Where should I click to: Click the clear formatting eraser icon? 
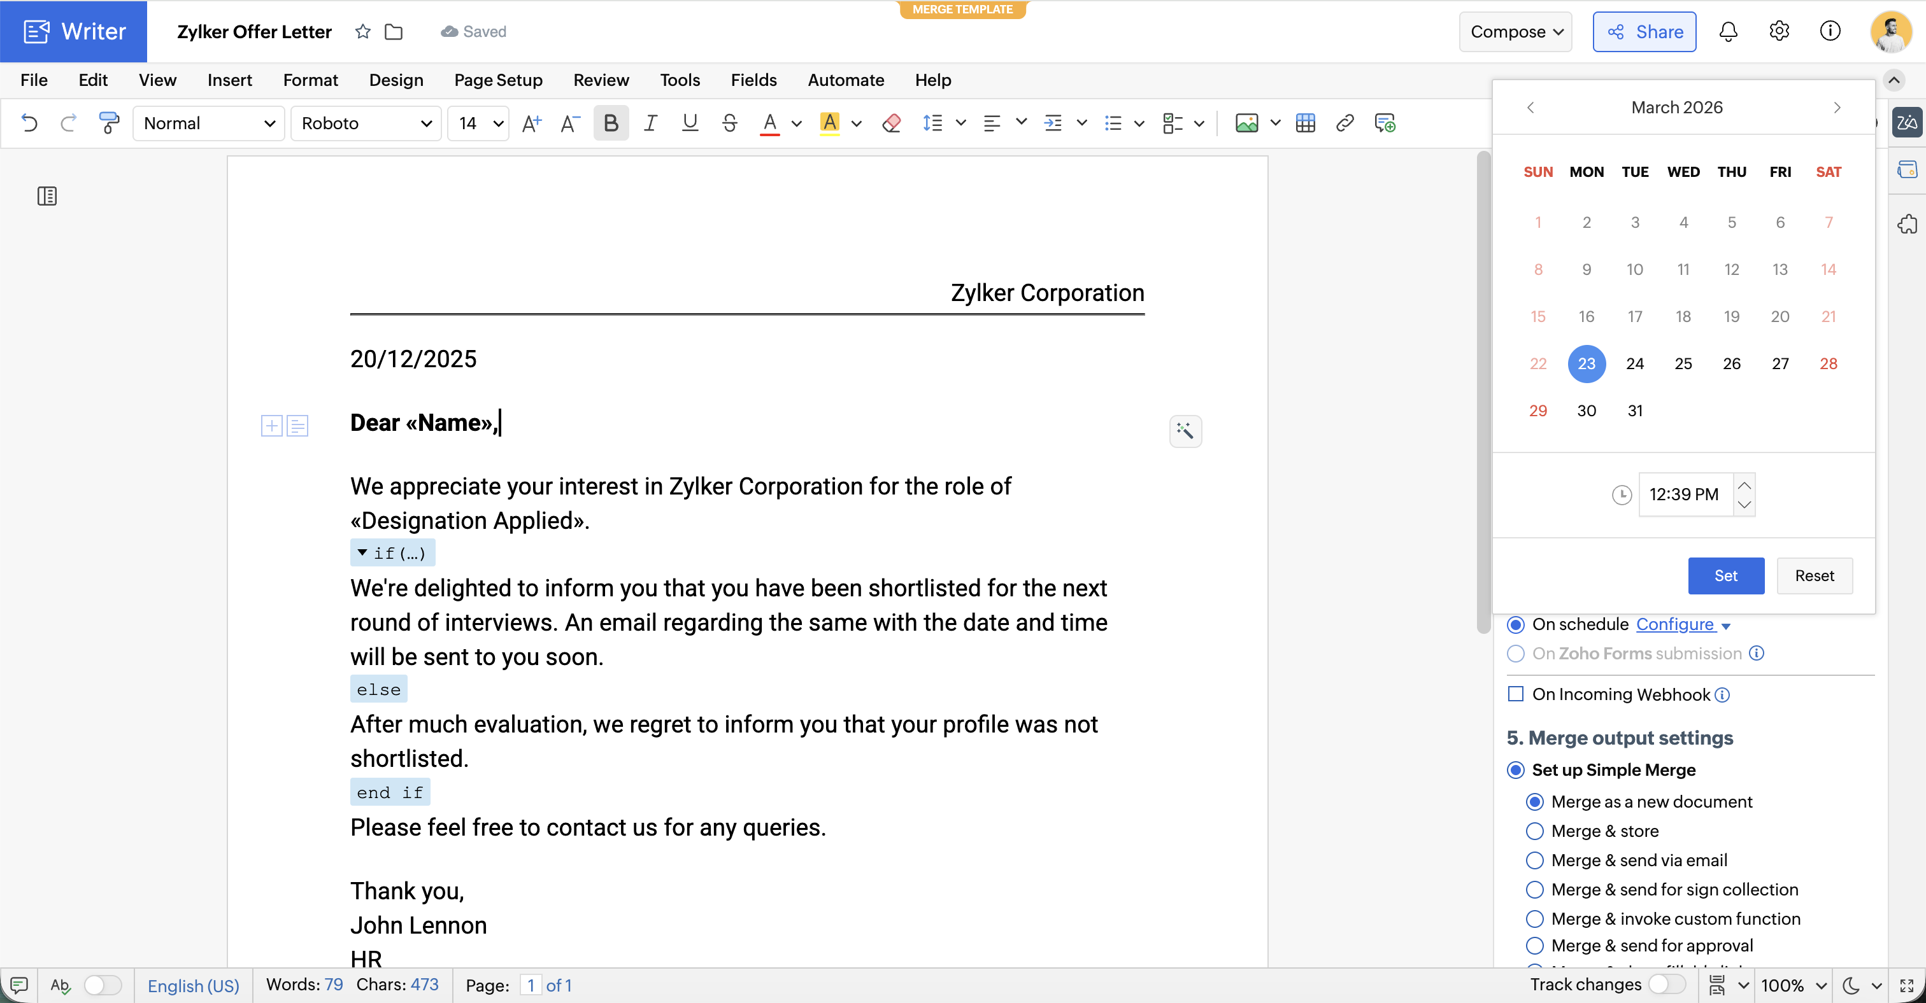(891, 122)
